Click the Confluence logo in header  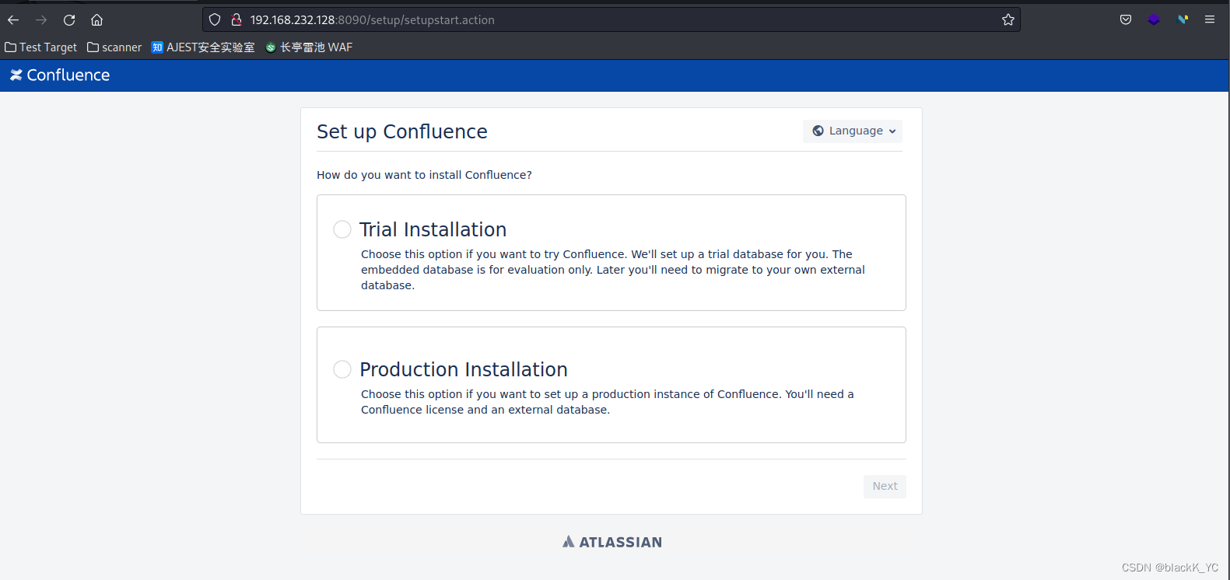(60, 75)
